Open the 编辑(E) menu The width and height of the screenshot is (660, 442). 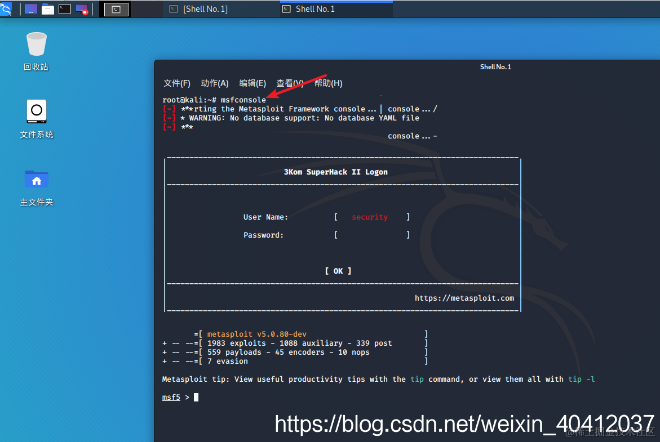(253, 83)
